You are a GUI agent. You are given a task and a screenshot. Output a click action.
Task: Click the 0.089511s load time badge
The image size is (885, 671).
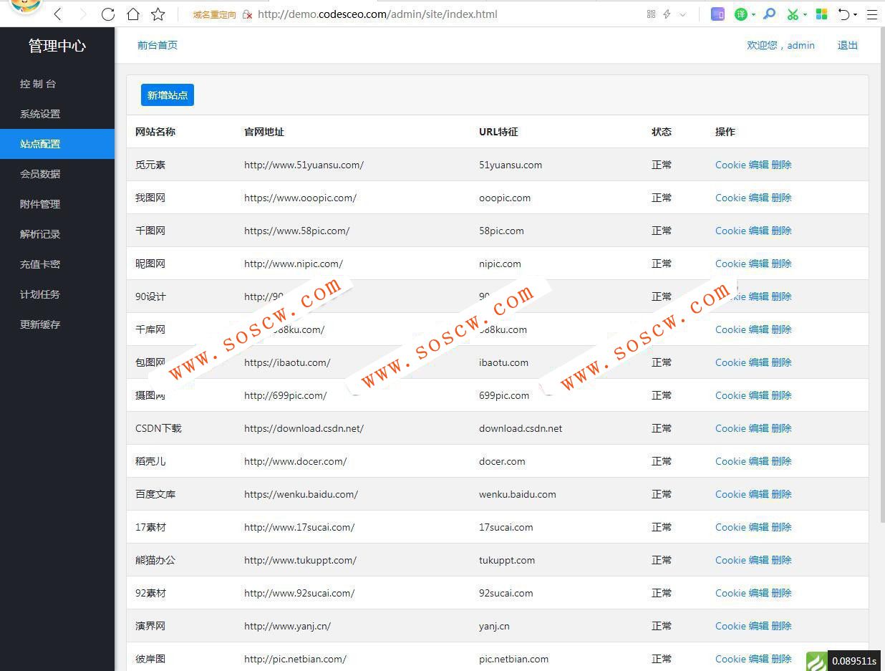click(x=854, y=661)
